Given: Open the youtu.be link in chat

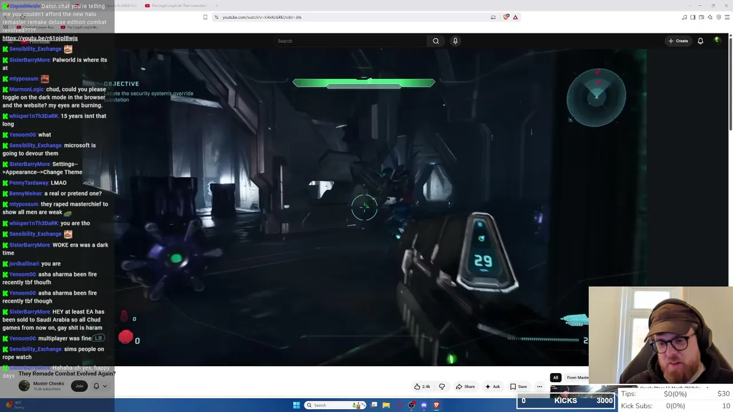Looking at the screenshot, I should [x=40, y=38].
